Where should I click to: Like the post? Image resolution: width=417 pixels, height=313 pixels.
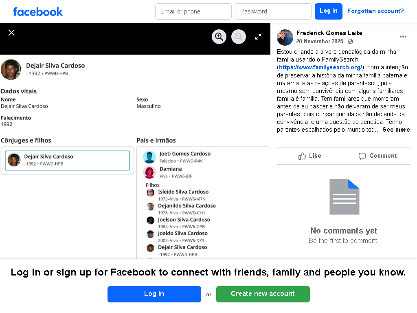(x=309, y=156)
